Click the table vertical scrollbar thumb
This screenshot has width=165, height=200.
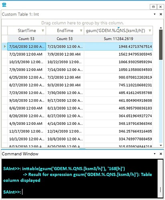[x=161, y=45]
